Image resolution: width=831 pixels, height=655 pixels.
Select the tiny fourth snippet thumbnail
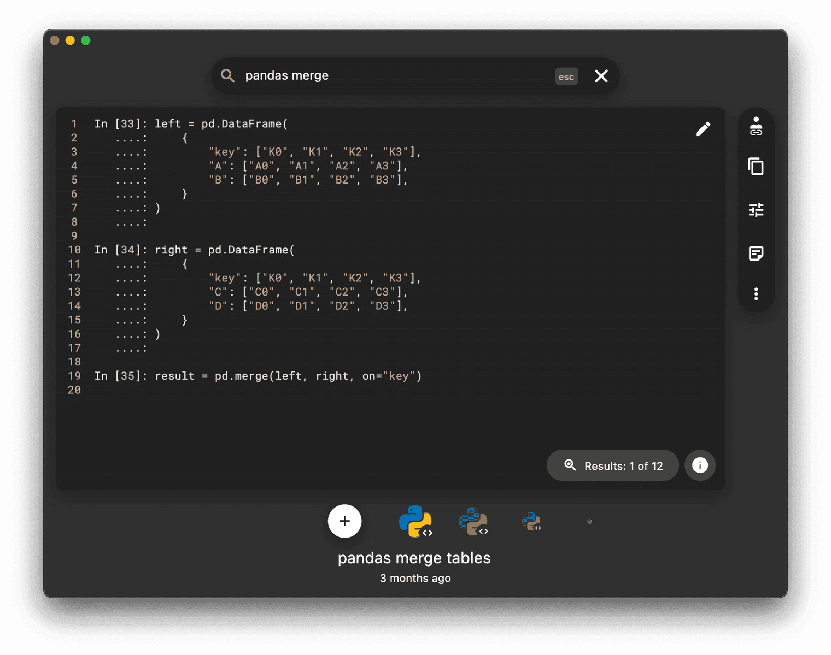pyautogui.click(x=589, y=522)
